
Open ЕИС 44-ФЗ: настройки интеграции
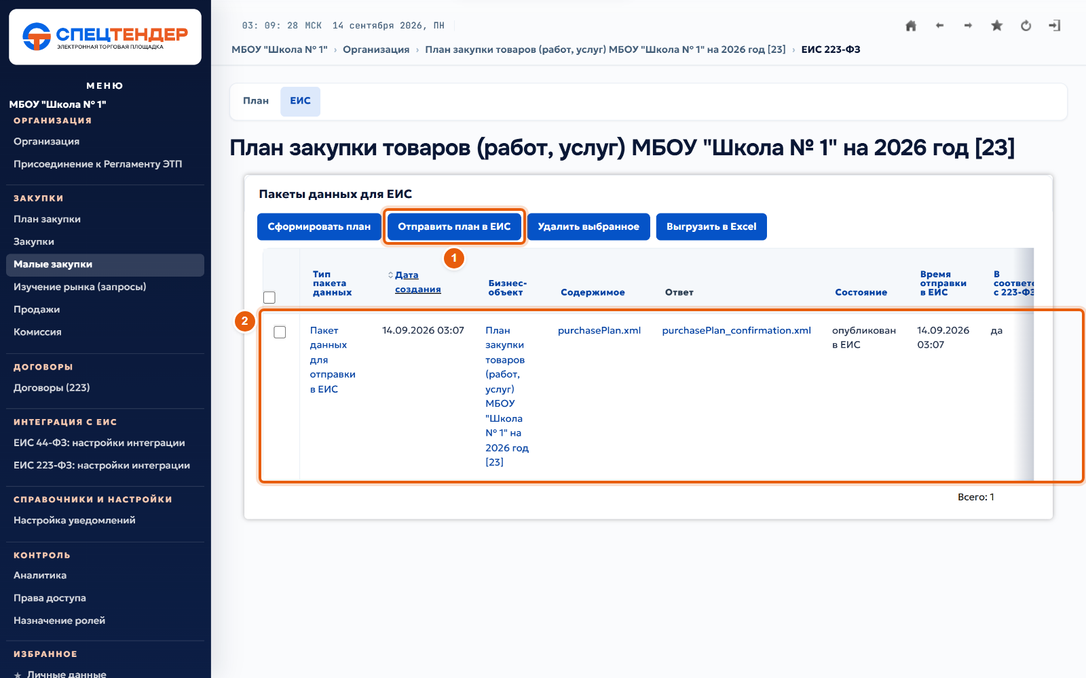(105, 443)
